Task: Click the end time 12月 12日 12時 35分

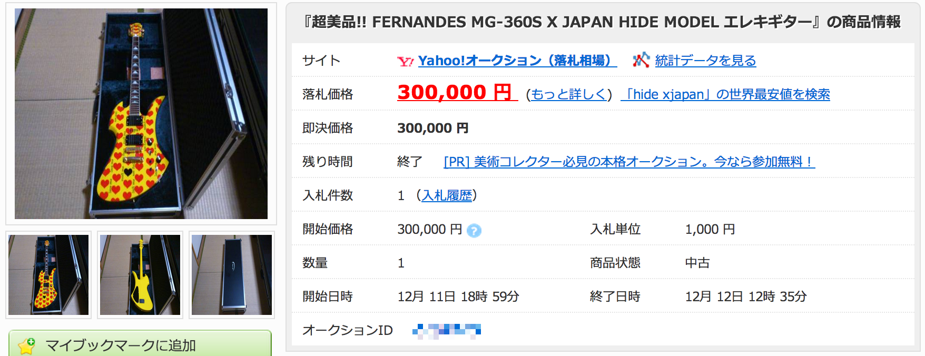Action: [745, 297]
